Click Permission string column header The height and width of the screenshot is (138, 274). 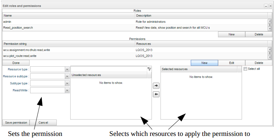69,44
